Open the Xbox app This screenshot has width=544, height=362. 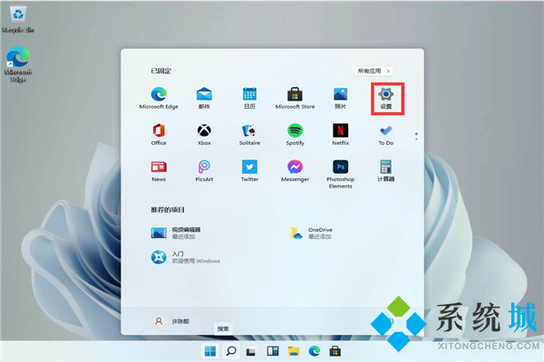coord(204,135)
